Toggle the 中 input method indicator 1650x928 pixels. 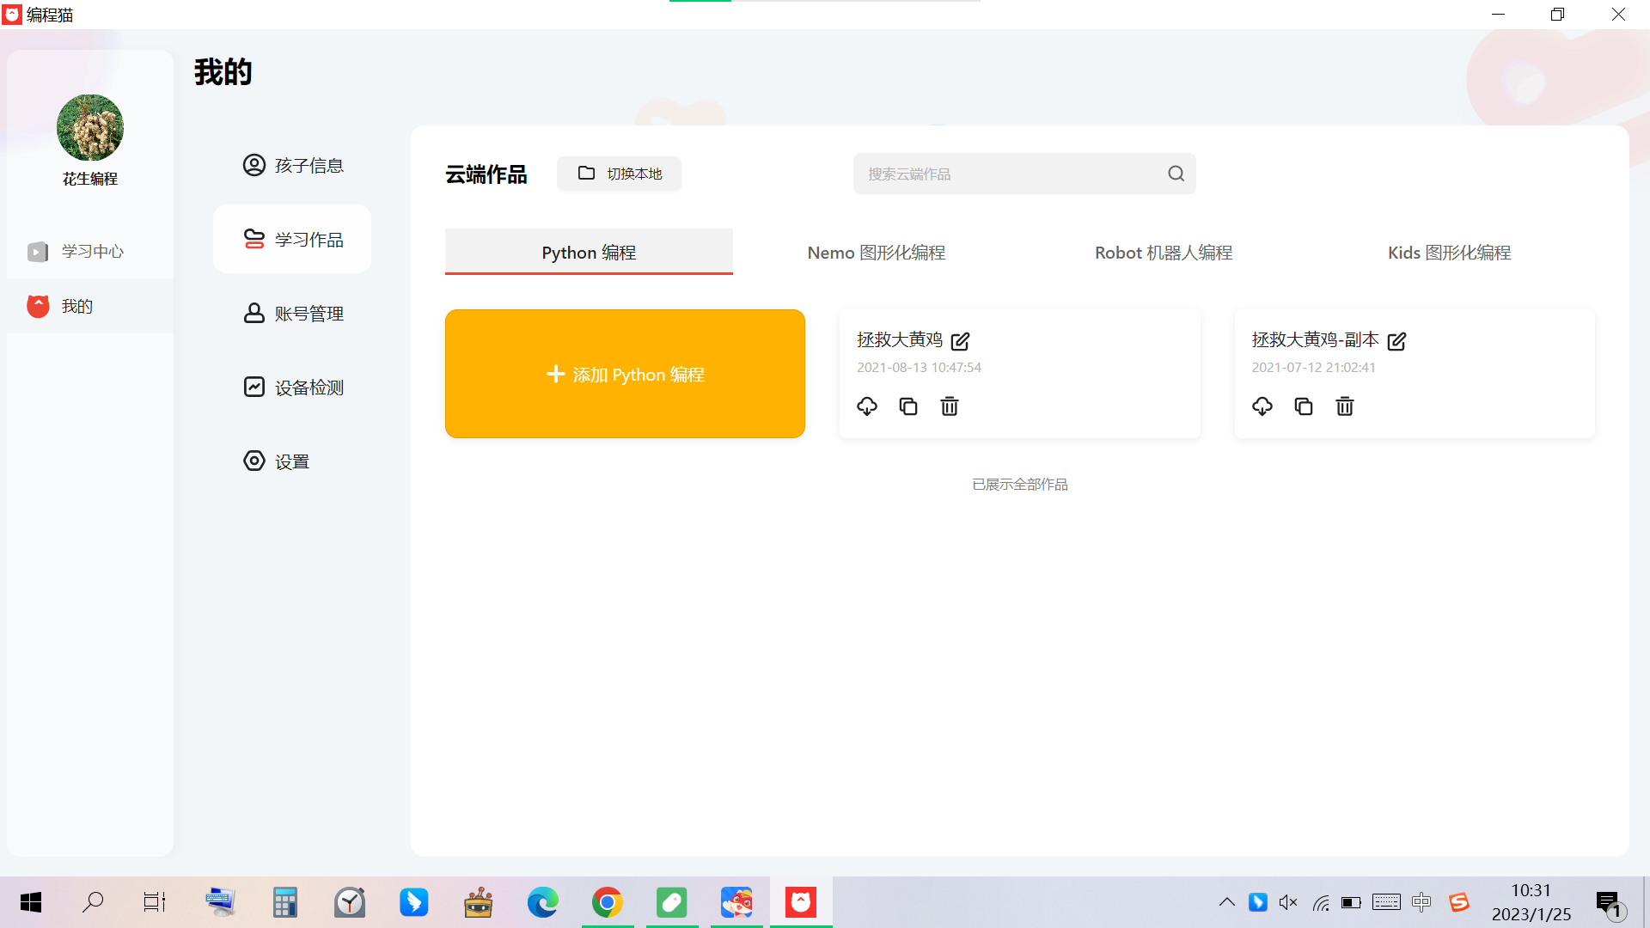point(1421,902)
